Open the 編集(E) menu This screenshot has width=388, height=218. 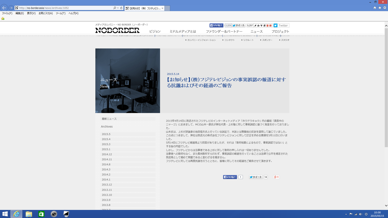click(x=20, y=13)
